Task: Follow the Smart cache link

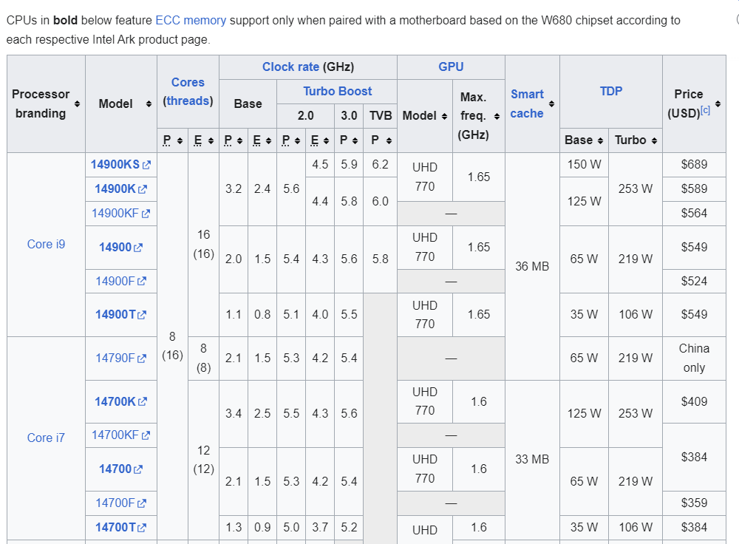Action: (527, 103)
